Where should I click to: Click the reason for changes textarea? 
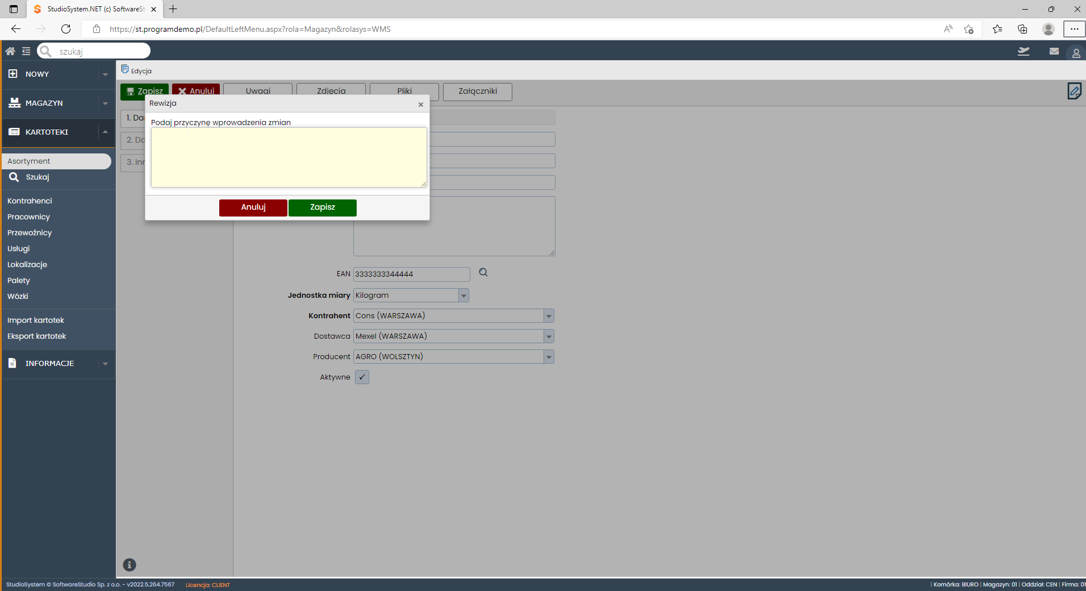pos(289,157)
